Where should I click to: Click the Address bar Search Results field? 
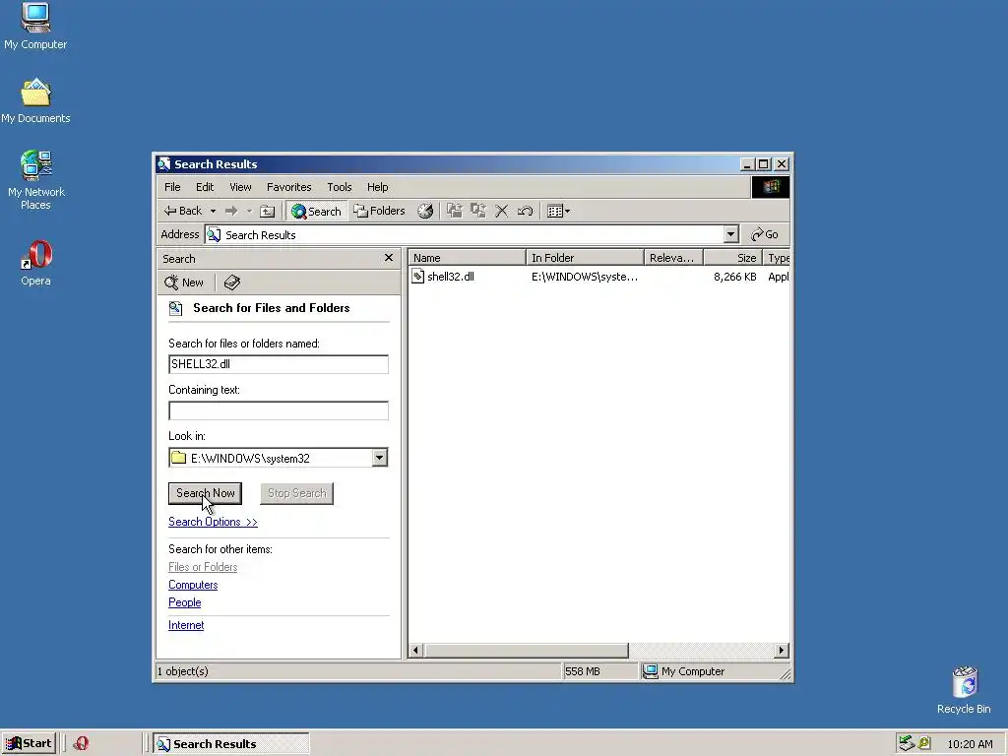point(465,234)
